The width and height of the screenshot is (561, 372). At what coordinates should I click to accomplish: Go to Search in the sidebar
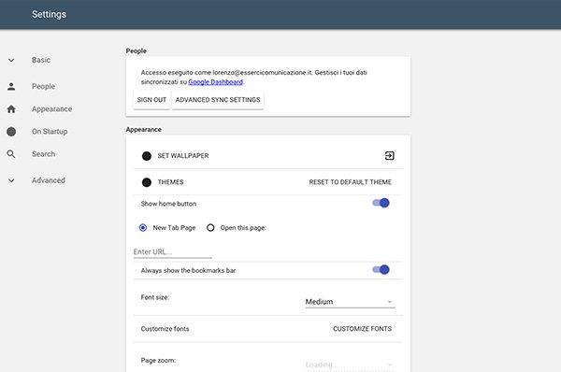coord(43,154)
